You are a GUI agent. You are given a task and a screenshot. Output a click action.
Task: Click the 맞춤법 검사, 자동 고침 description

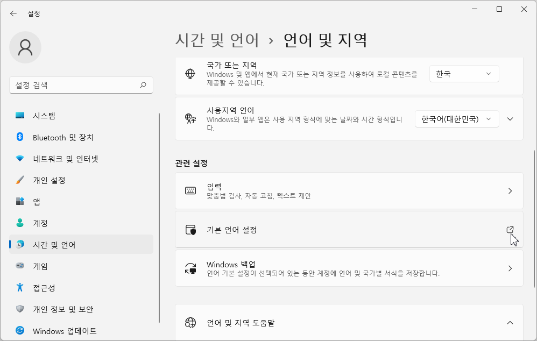tap(259, 196)
